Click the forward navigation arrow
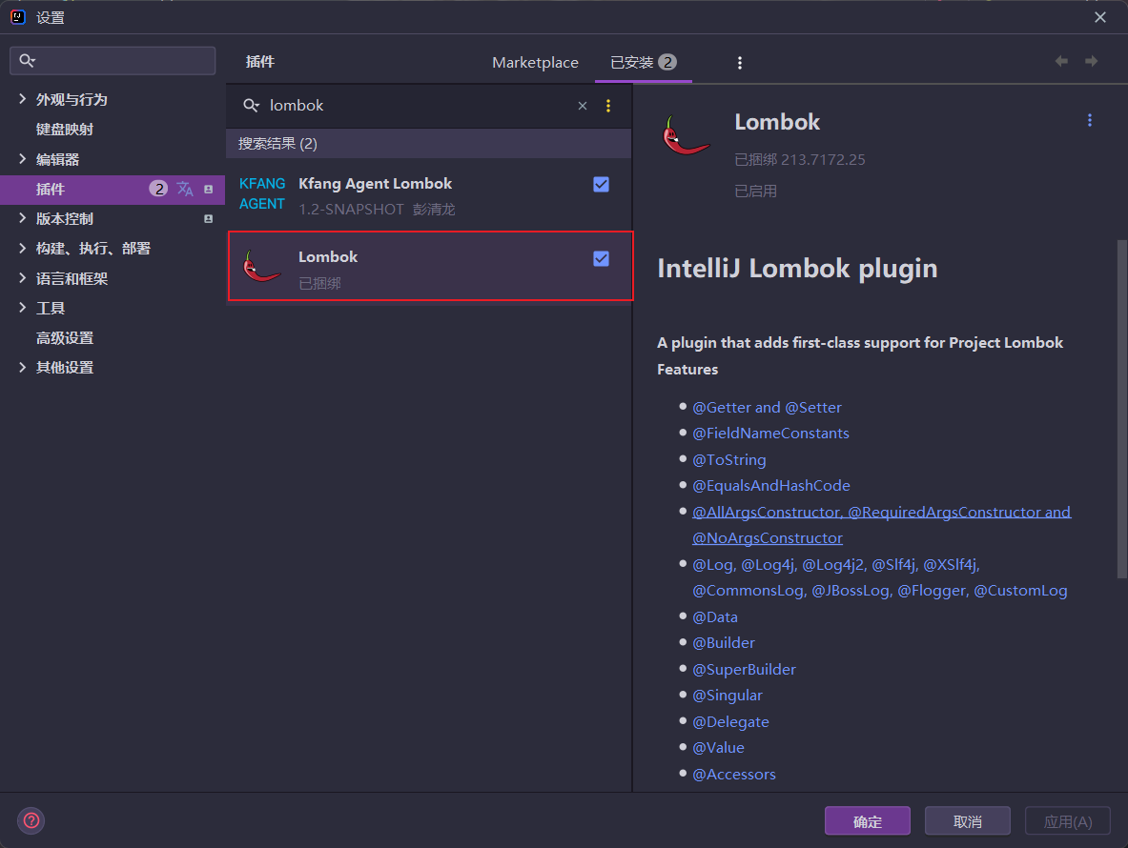This screenshot has height=848, width=1128. coord(1092,61)
